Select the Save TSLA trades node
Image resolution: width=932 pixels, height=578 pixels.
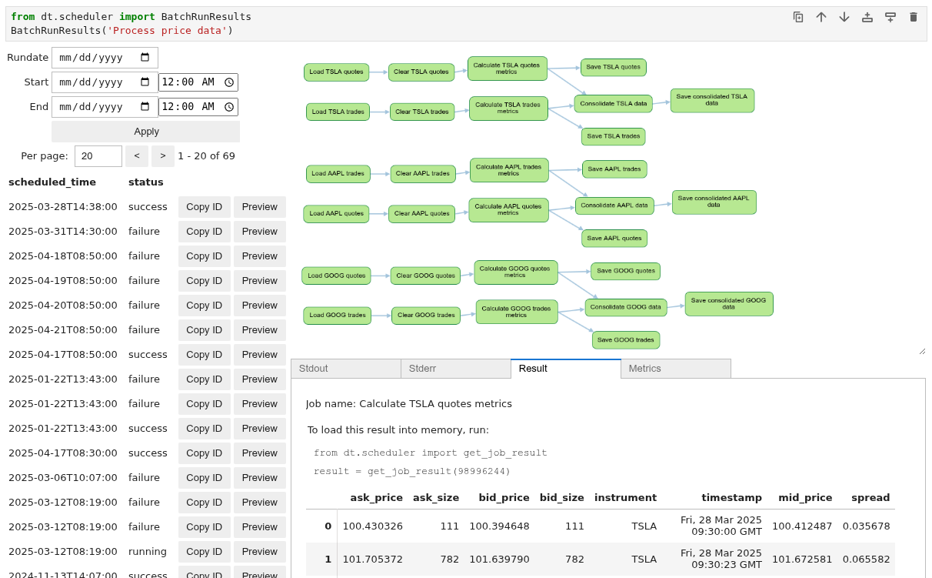614,137
